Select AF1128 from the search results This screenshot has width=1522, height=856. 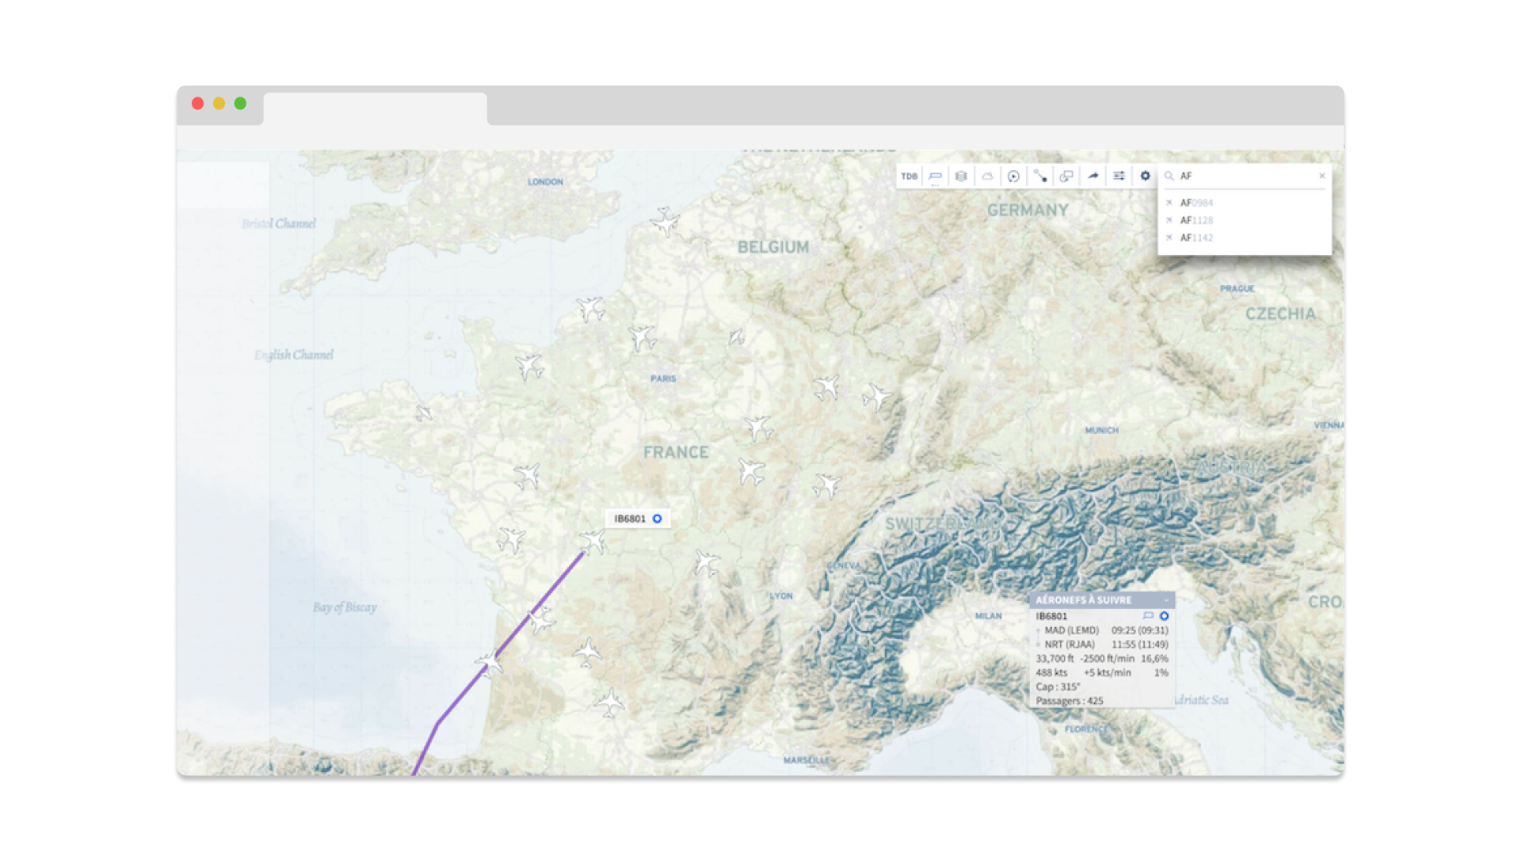pyautogui.click(x=1196, y=221)
